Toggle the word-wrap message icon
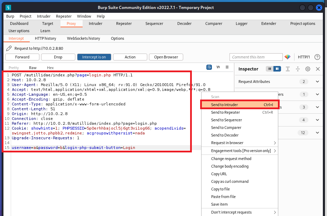This screenshot has height=216, width=327. [209, 67]
